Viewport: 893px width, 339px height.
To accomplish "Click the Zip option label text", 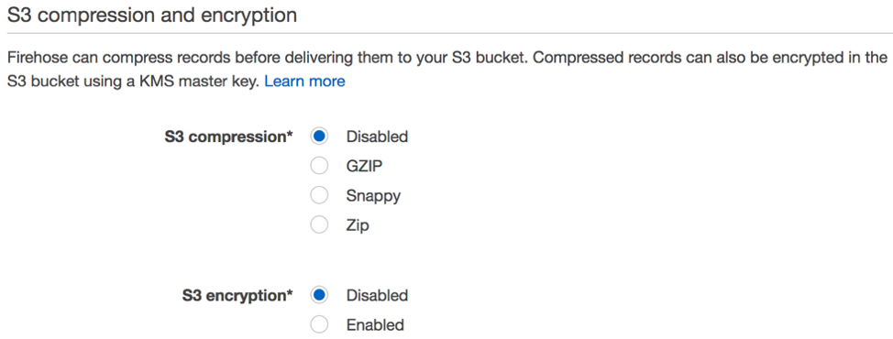I will [x=358, y=225].
